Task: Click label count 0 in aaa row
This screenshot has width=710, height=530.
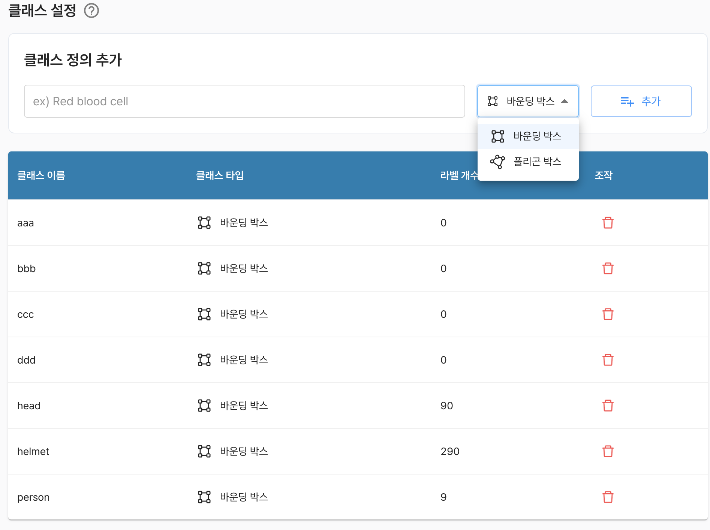Action: pos(443,223)
